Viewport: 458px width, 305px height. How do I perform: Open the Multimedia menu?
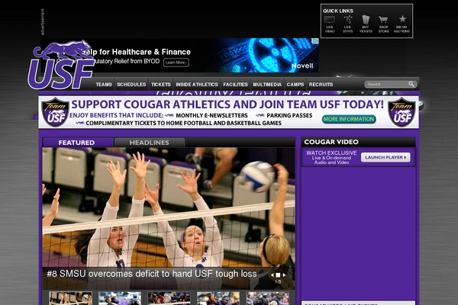point(267,85)
